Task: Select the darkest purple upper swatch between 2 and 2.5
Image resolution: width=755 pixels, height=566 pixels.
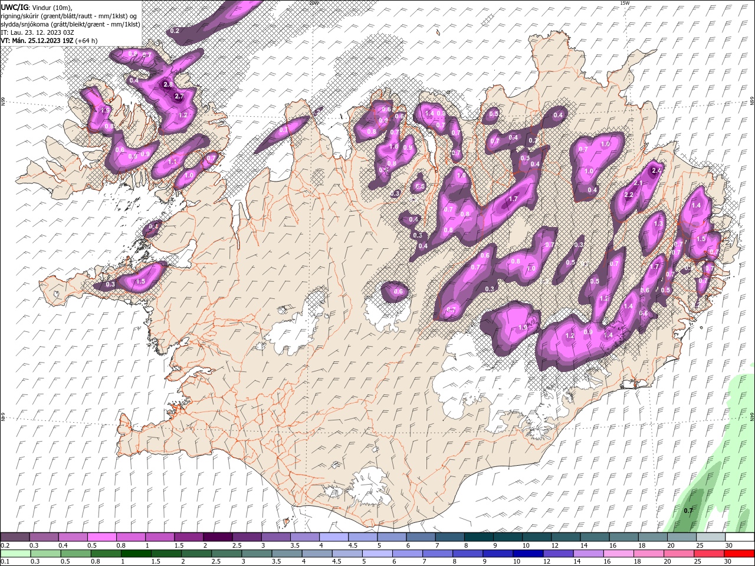Action: (217, 537)
